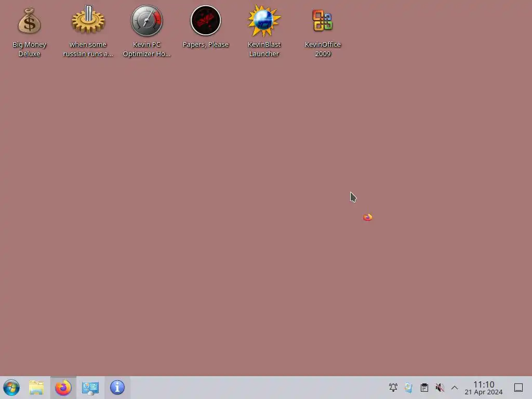Click the "KevinOffice 2009" label text
This screenshot has height=399, width=532.
tap(322, 49)
